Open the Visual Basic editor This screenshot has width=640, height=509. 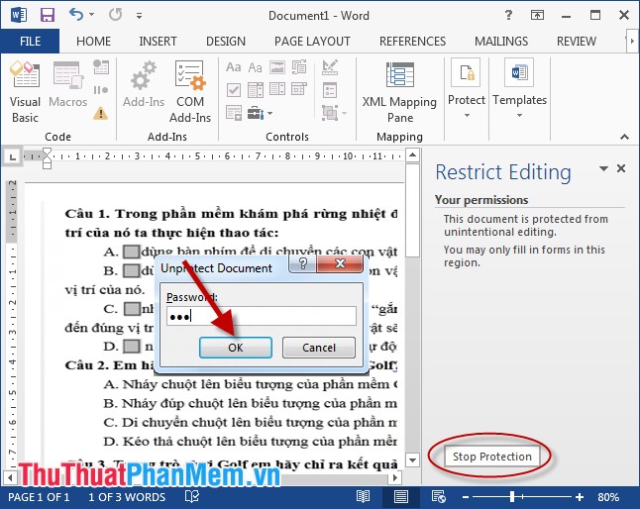pyautogui.click(x=25, y=92)
